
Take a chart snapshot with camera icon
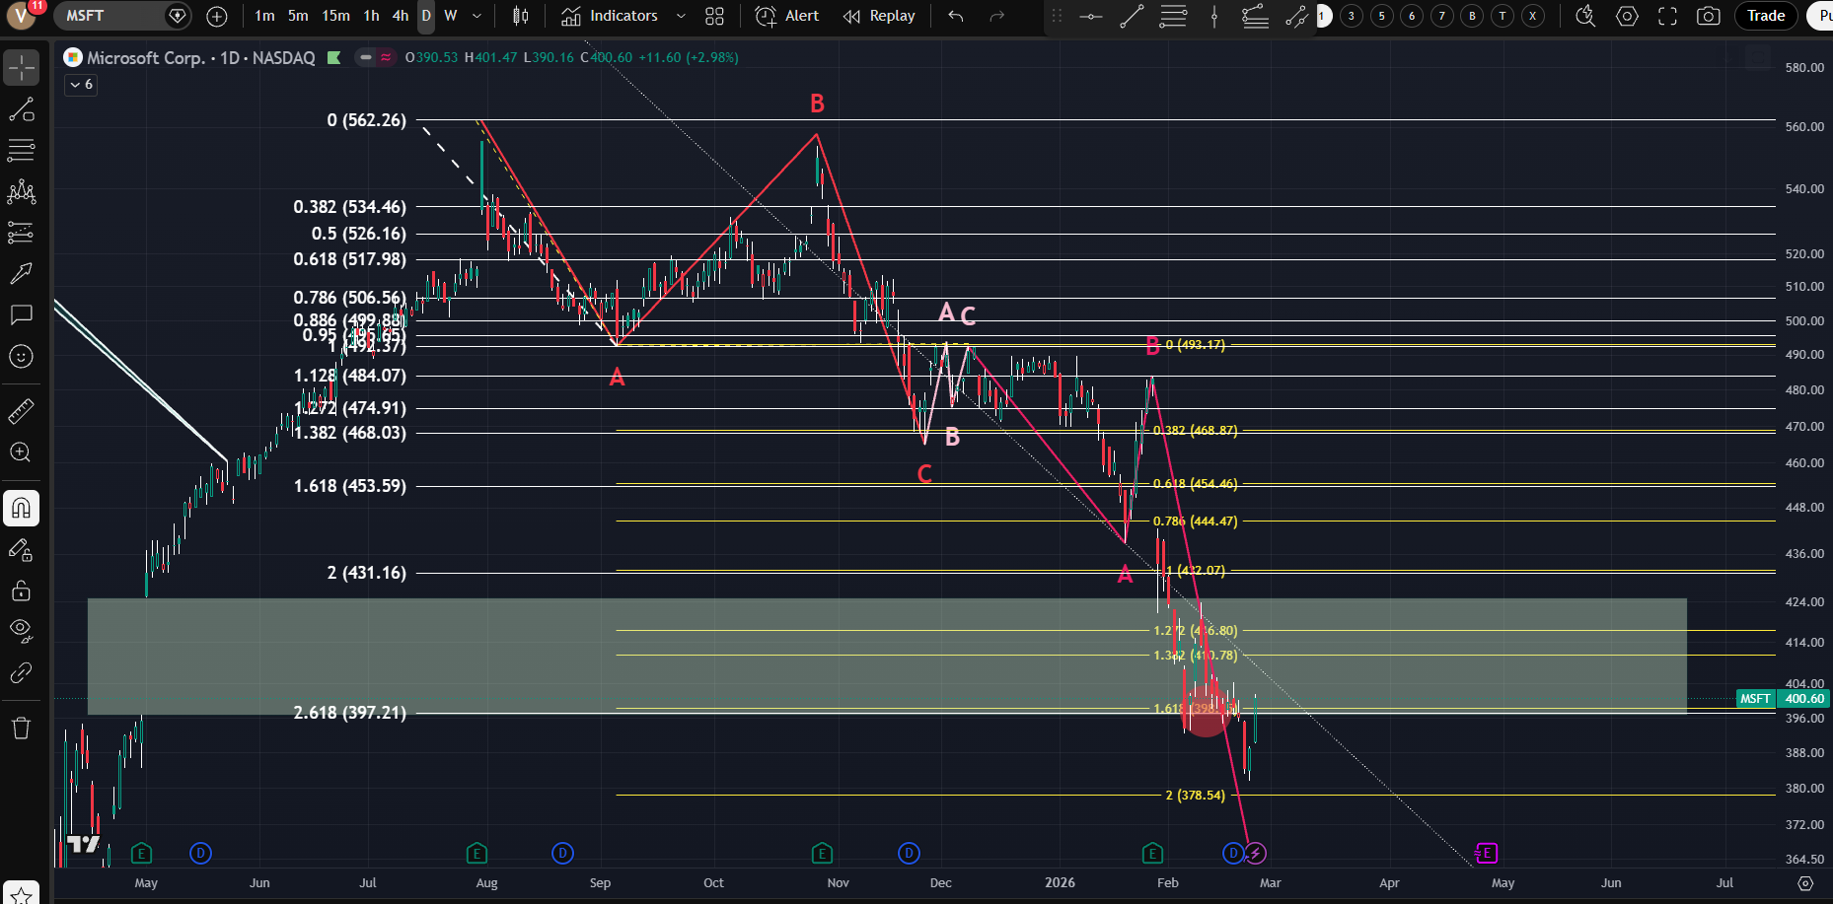click(x=1708, y=16)
